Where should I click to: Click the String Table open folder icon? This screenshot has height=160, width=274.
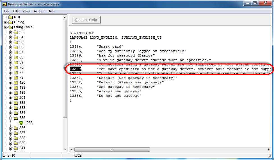click(x=10, y=27)
